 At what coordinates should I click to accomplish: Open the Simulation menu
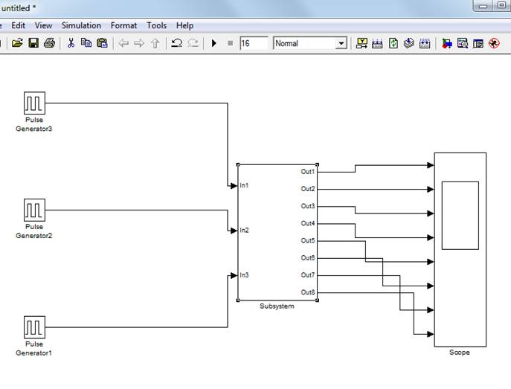click(81, 25)
